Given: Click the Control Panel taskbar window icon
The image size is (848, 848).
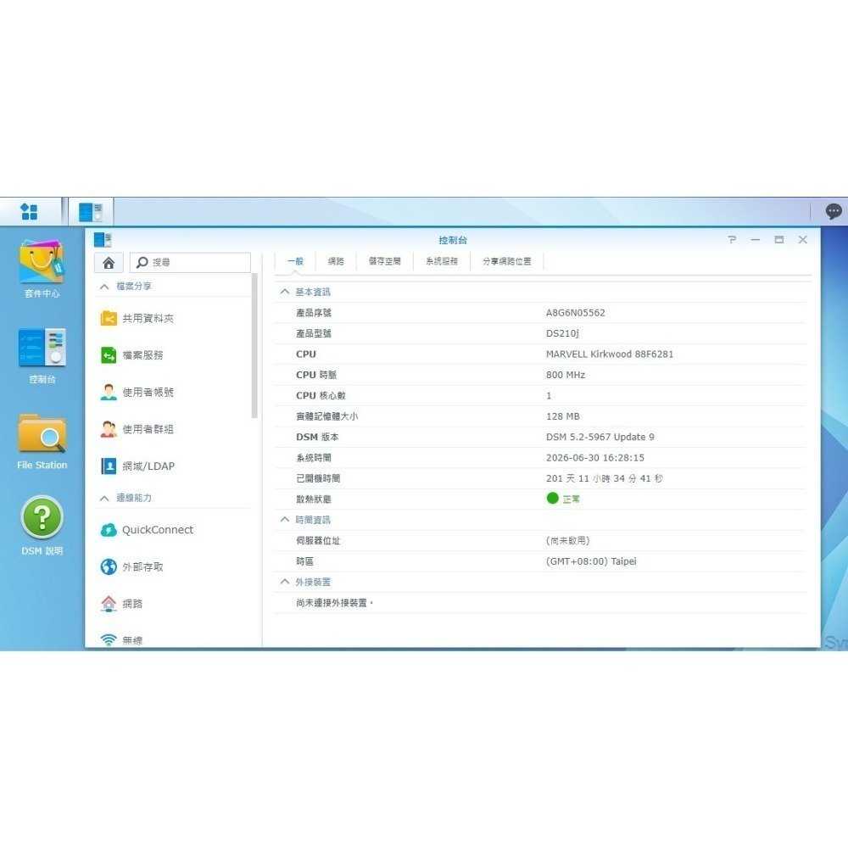Looking at the screenshot, I should [91, 211].
